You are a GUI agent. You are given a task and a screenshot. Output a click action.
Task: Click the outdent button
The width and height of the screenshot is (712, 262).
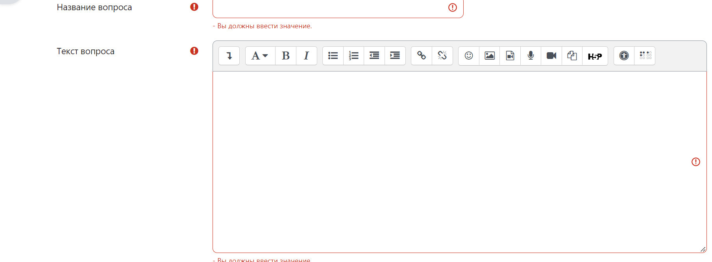tap(374, 56)
